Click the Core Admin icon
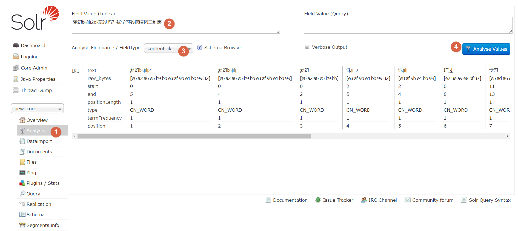 click(16, 68)
